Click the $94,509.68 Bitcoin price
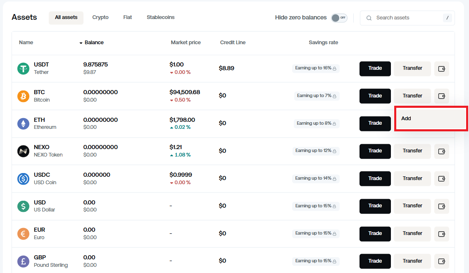The height and width of the screenshot is (273, 469). pos(185,92)
